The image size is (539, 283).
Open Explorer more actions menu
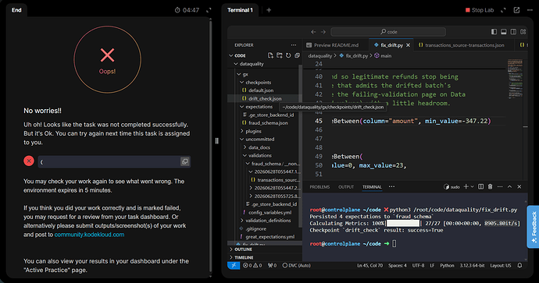(x=293, y=45)
